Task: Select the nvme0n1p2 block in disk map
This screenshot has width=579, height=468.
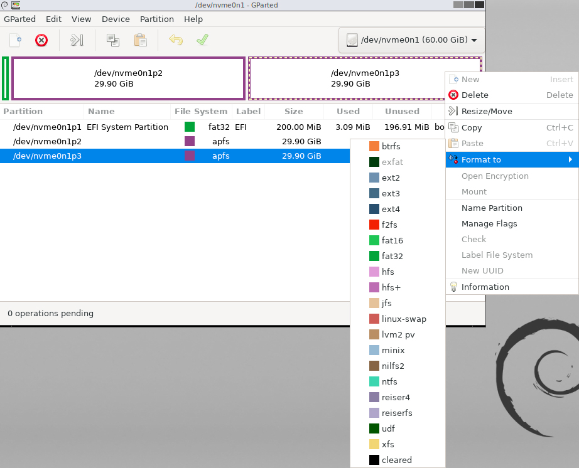Action: pos(129,78)
